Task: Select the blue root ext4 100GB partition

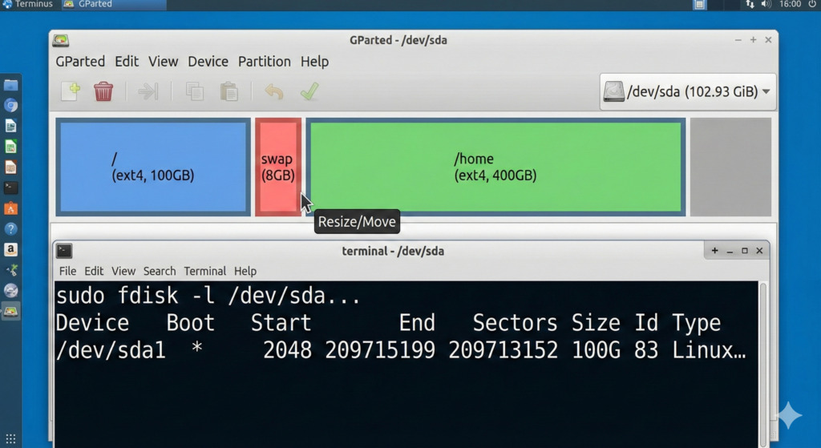Action: tap(153, 167)
